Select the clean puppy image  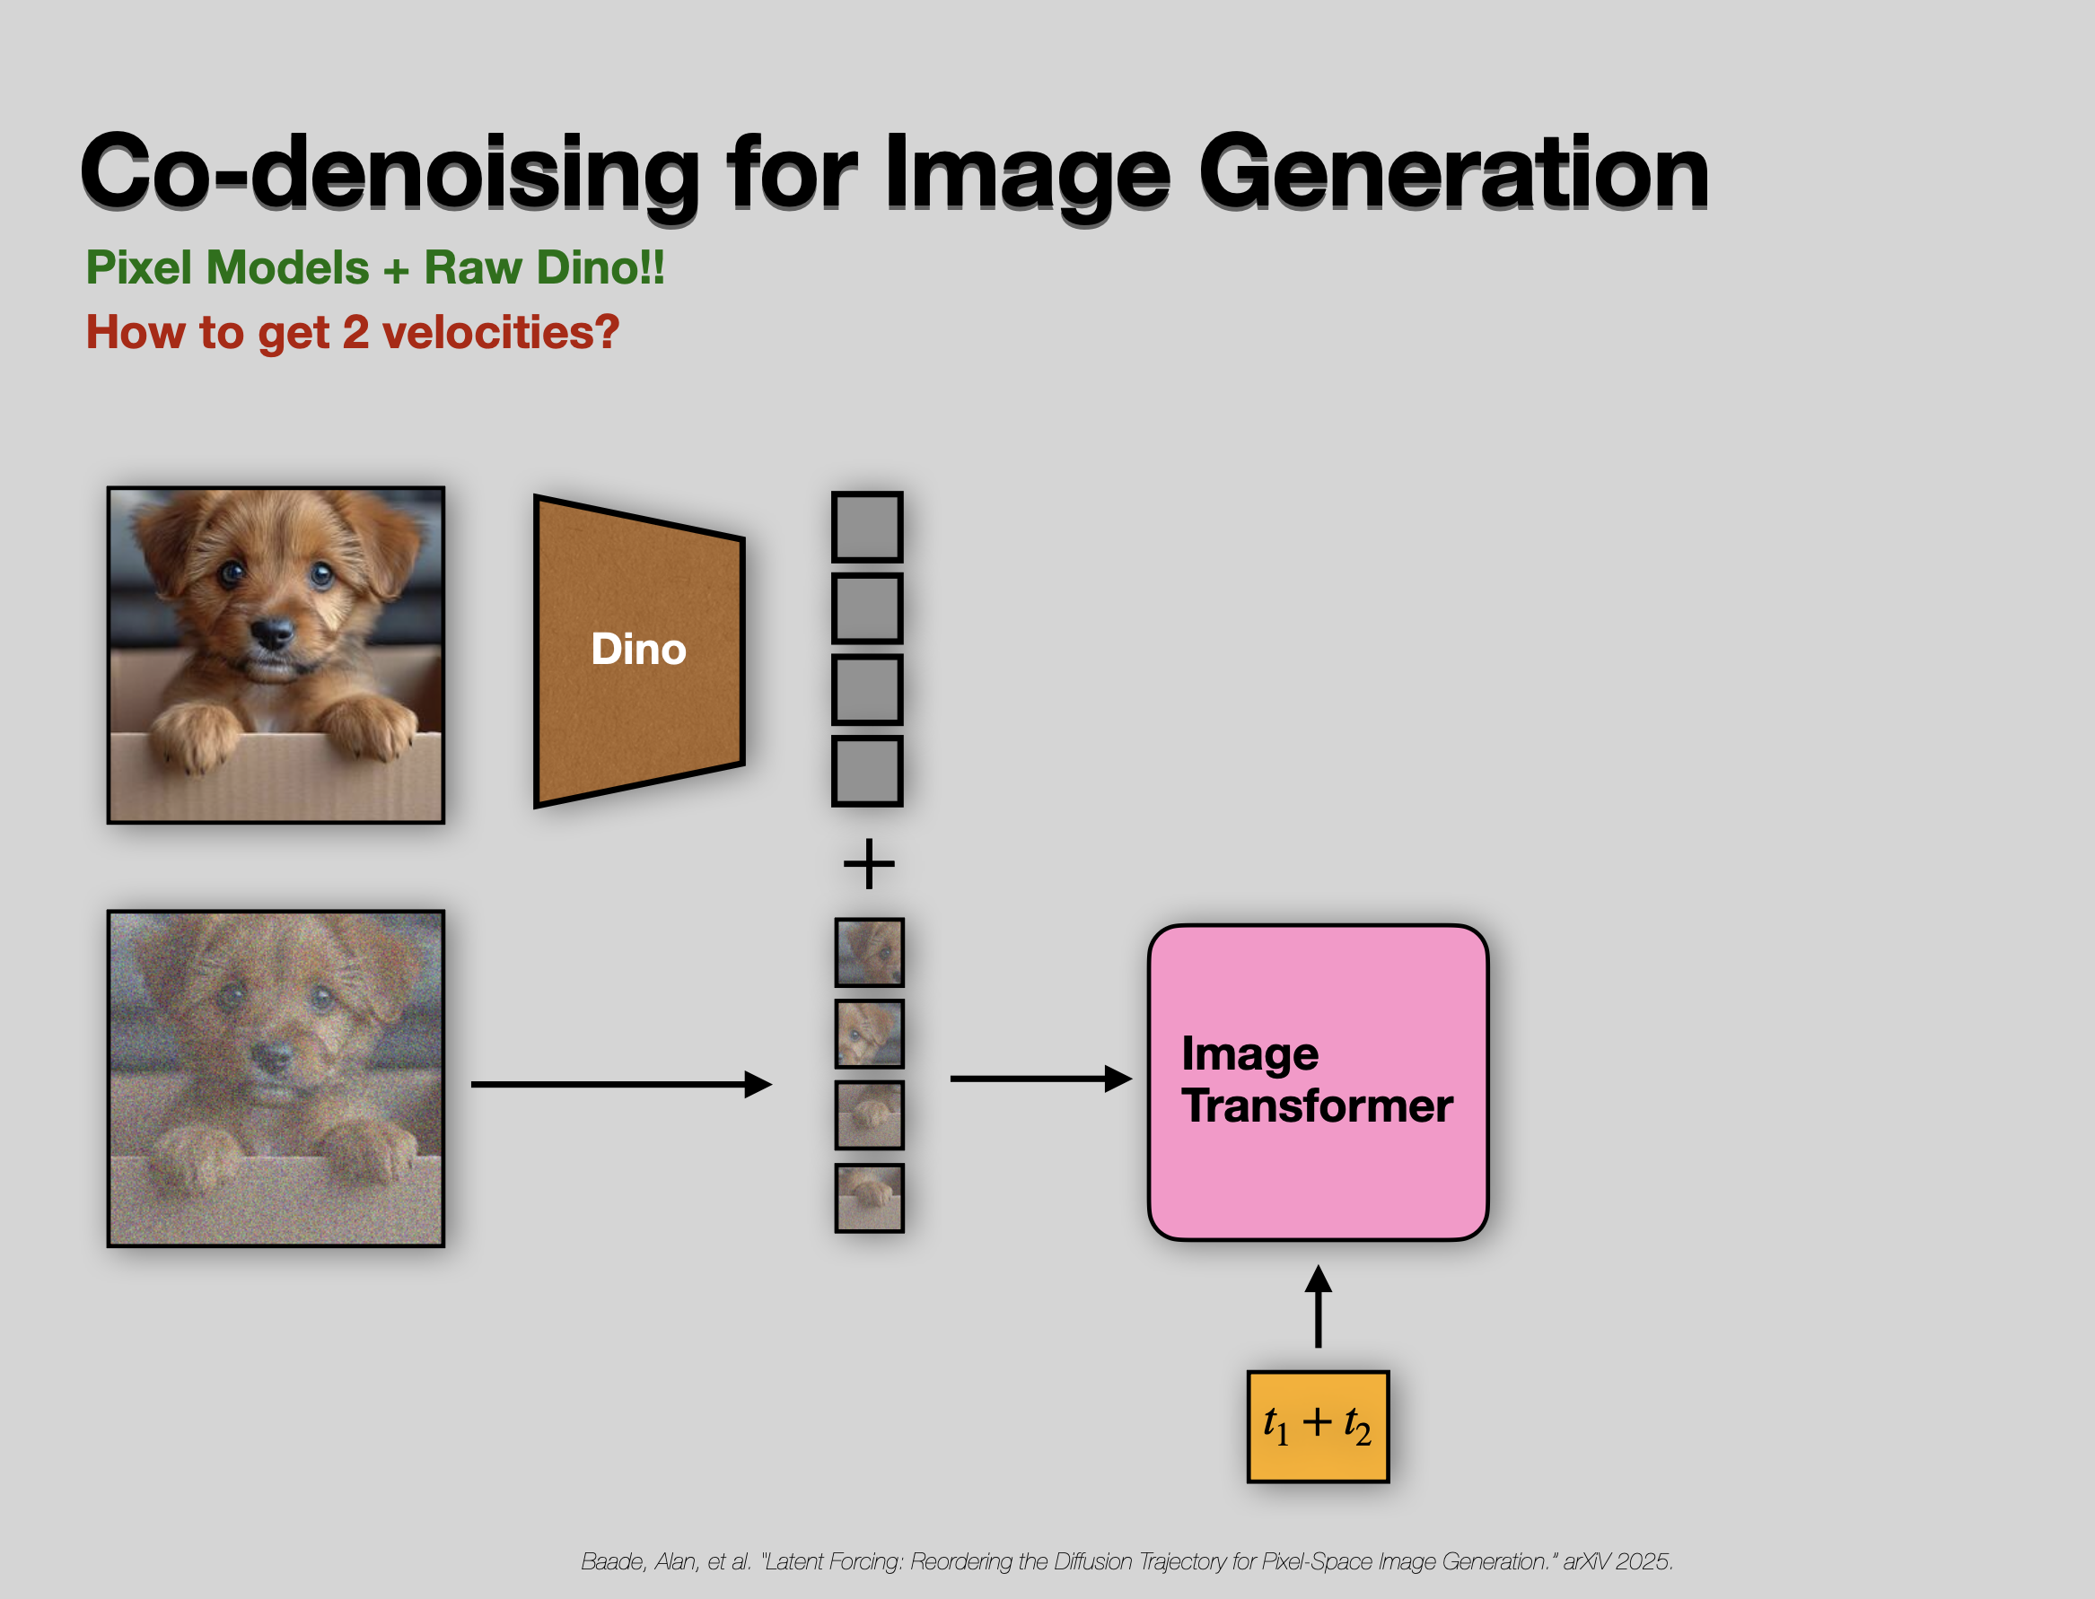pyautogui.click(x=276, y=655)
